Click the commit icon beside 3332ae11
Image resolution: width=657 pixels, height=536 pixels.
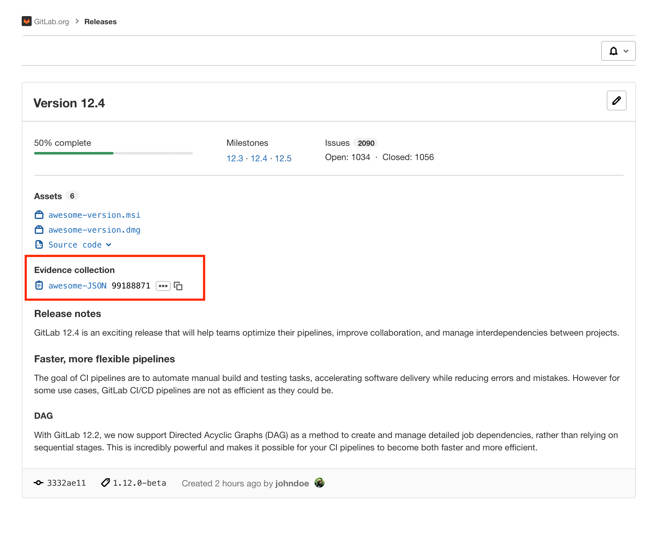pos(38,483)
